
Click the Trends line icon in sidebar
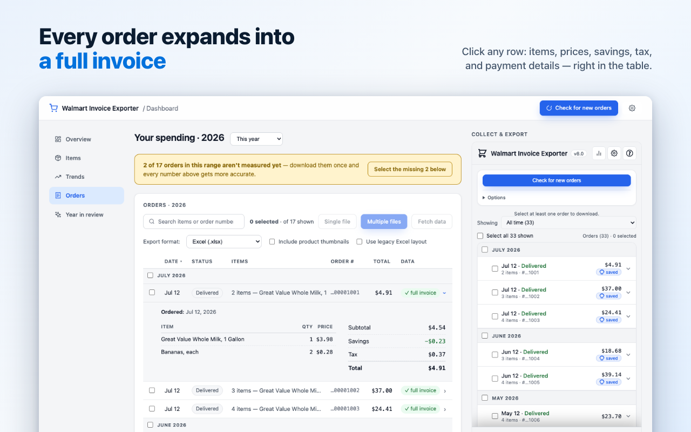point(58,177)
